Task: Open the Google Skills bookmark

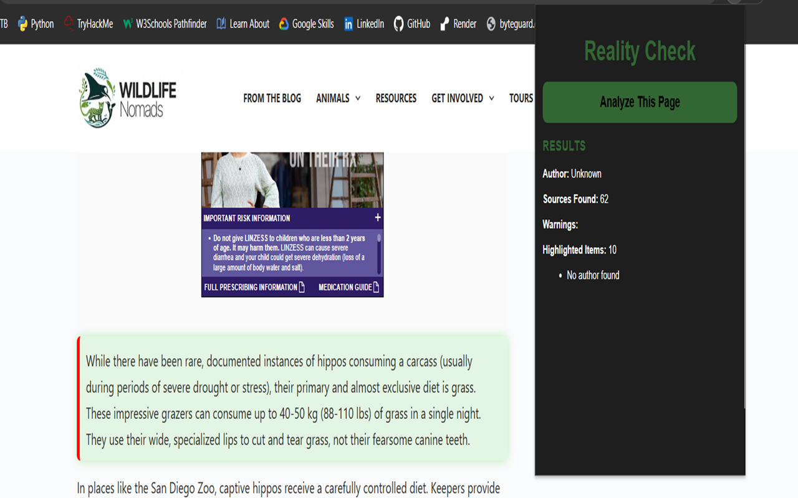Action: tap(306, 24)
